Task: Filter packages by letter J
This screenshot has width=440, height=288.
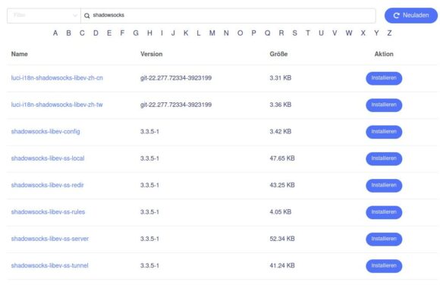Action: (x=173, y=33)
